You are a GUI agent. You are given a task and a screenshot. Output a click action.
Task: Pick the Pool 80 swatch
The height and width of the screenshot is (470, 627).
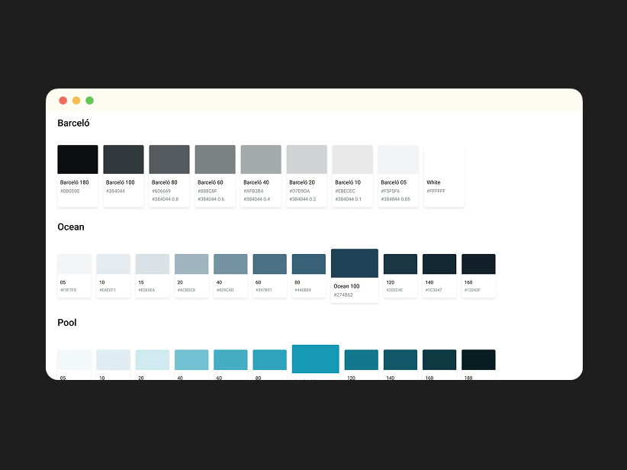(x=269, y=359)
